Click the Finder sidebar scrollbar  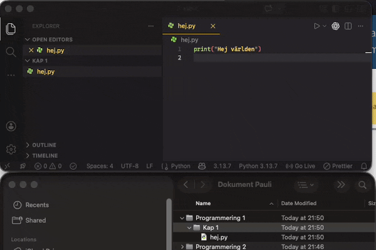pos(169,224)
